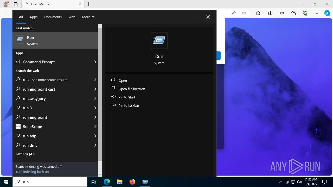This screenshot has height=187, width=333.
Task: Open Edge tab actions menu icon
Action: (x=16, y=4)
